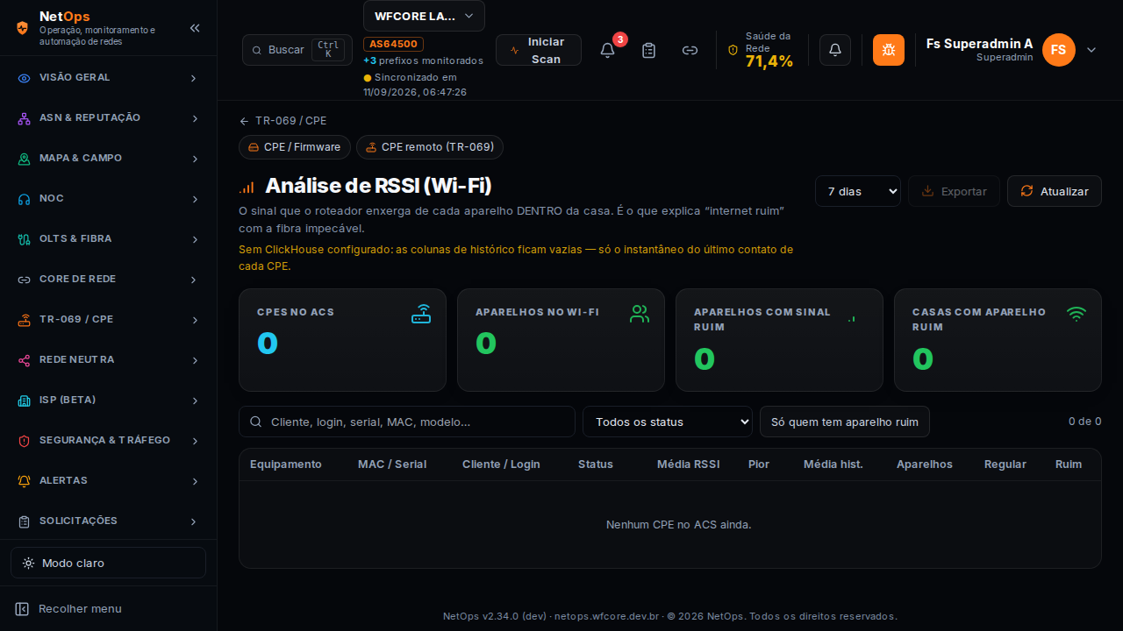The image size is (1123, 631).
Task: Click the orange bug report icon
Action: point(889,50)
